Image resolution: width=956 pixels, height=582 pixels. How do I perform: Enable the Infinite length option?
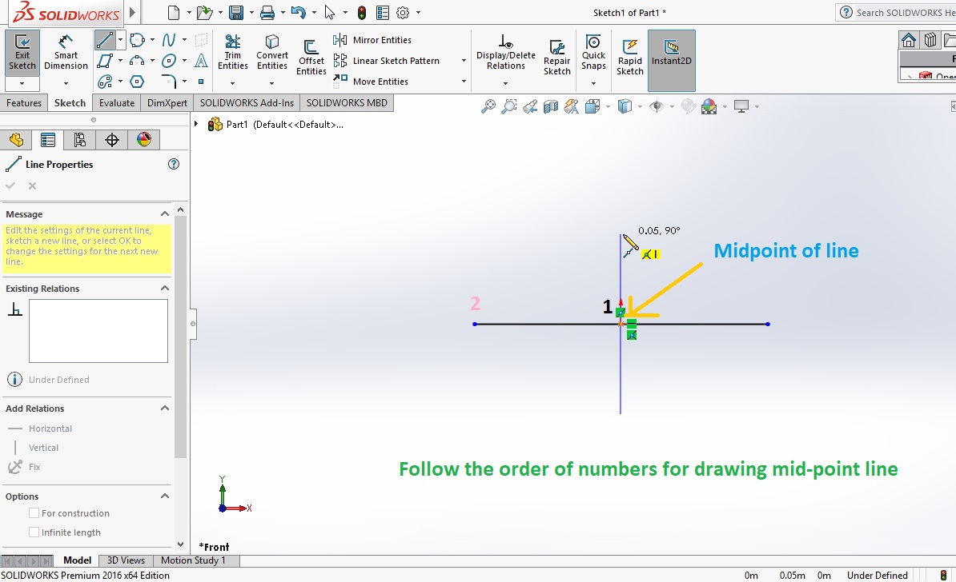click(x=34, y=532)
